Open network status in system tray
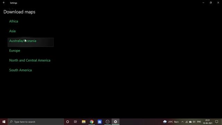Screen dimensions: 222x125 [187, 122]
